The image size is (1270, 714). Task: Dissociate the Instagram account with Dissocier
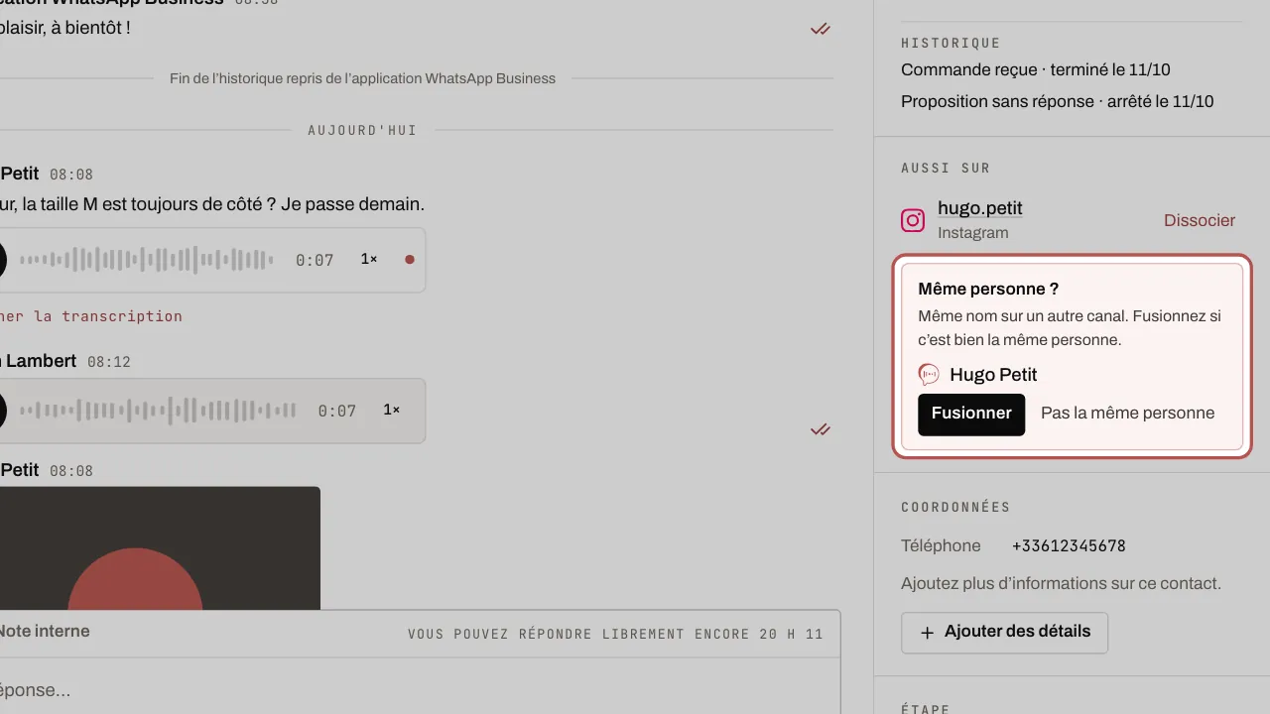pos(1200,220)
